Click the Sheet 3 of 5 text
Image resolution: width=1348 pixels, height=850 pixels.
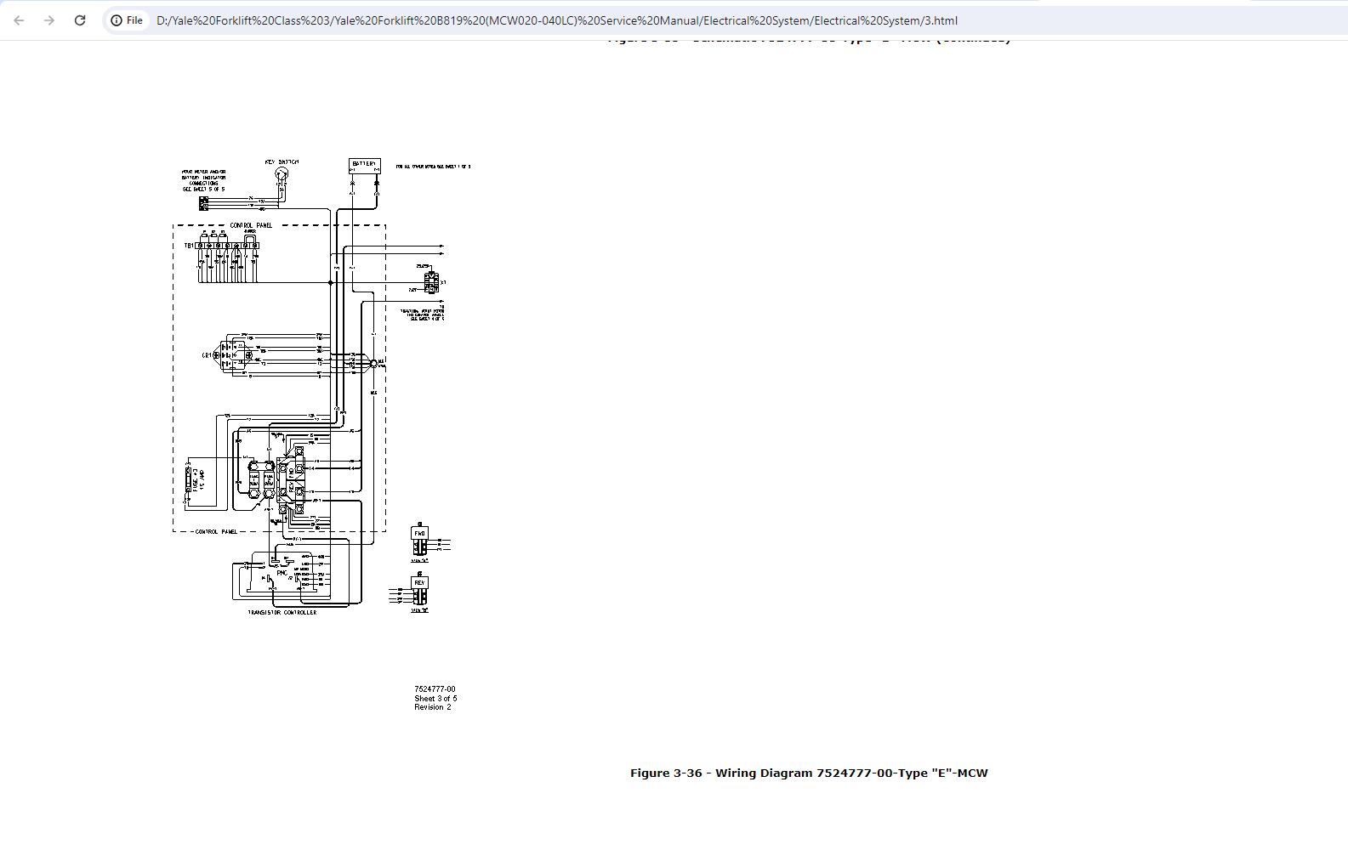pos(435,699)
